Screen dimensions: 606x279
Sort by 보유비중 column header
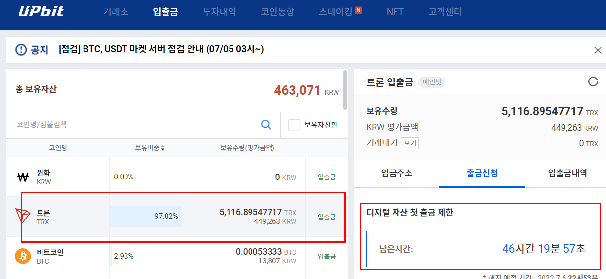click(x=149, y=147)
